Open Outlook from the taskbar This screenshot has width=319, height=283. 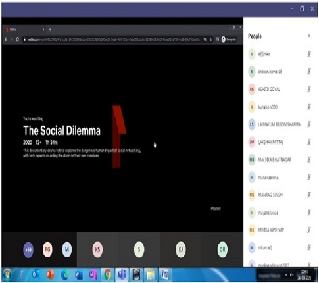36,274
